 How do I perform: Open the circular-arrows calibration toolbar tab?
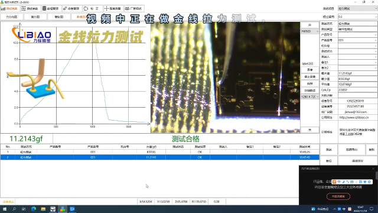click(x=93, y=8)
